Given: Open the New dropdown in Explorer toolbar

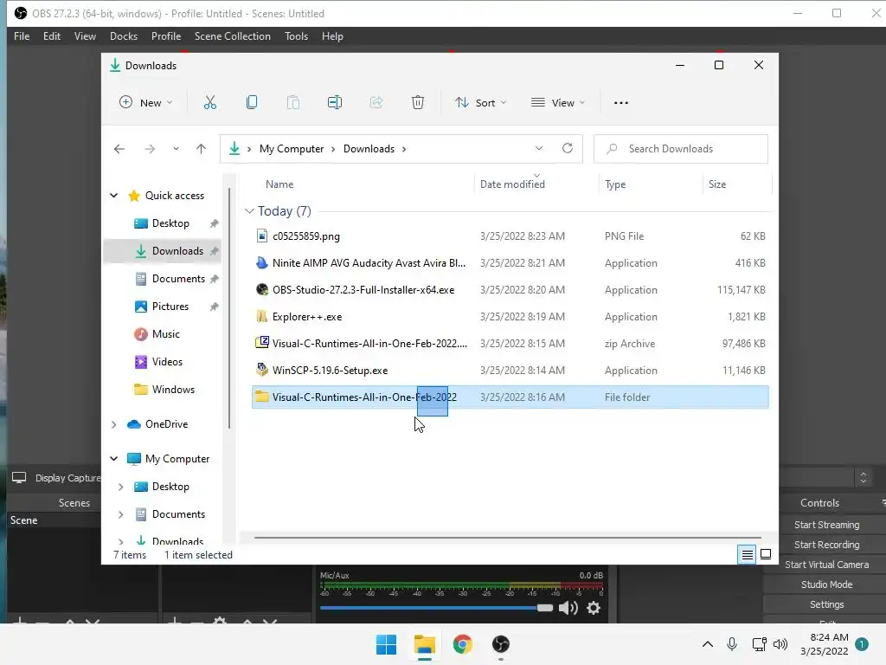Looking at the screenshot, I should point(145,102).
